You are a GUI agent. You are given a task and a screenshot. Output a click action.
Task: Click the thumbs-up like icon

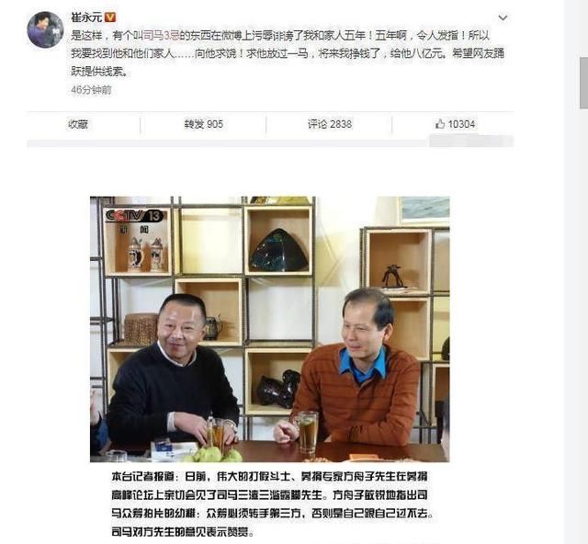440,124
